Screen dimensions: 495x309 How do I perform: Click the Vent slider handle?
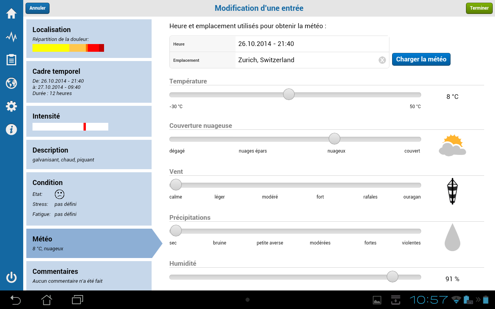coord(176,185)
